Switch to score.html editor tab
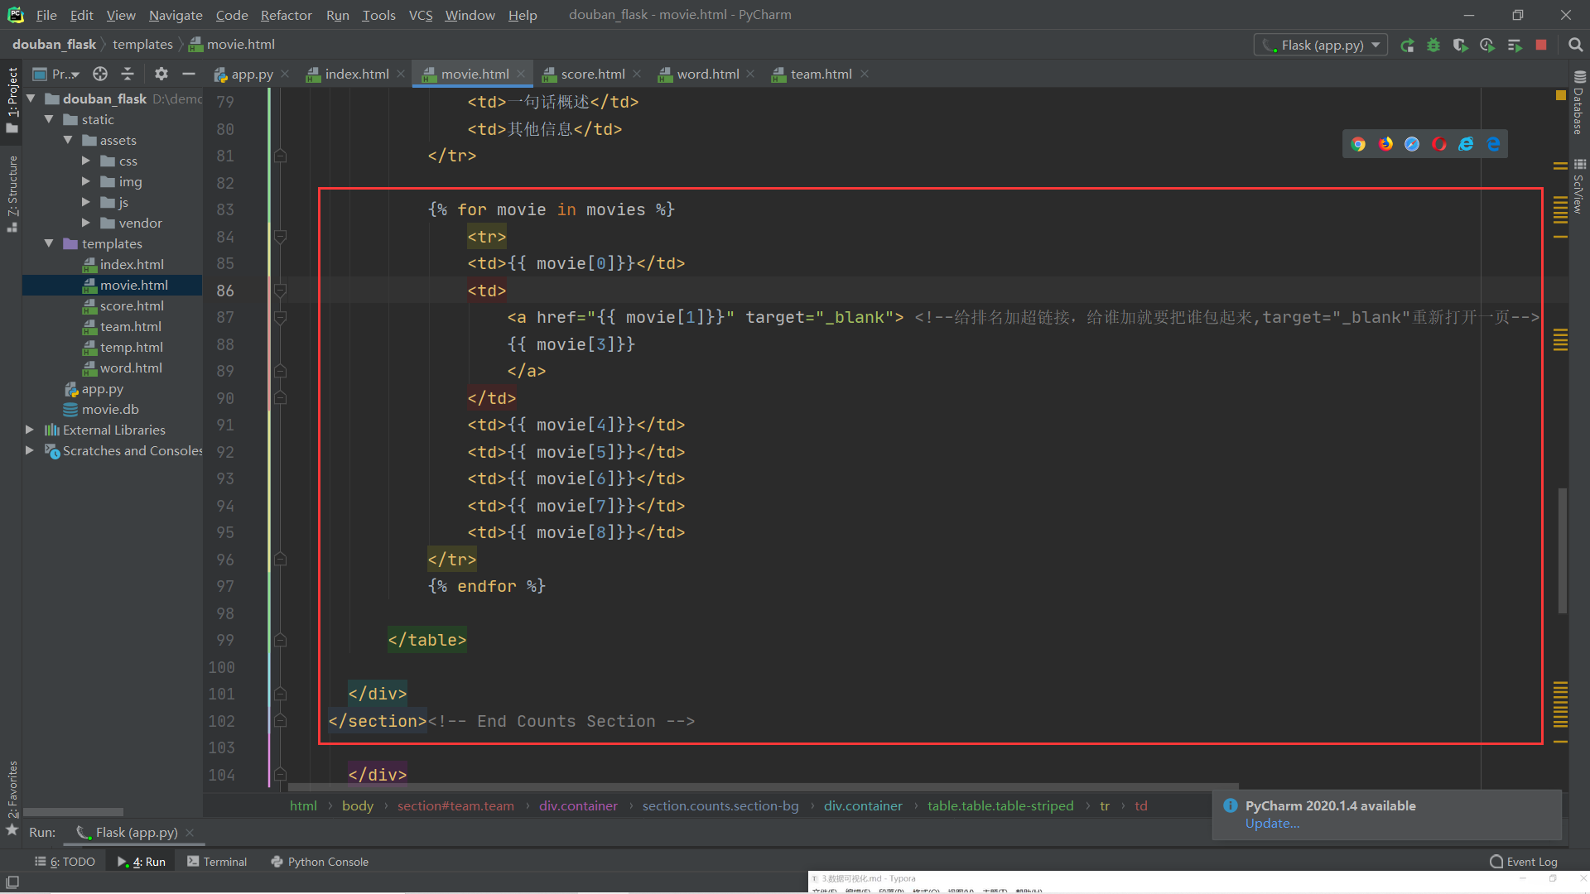This screenshot has width=1590, height=894. point(592,74)
